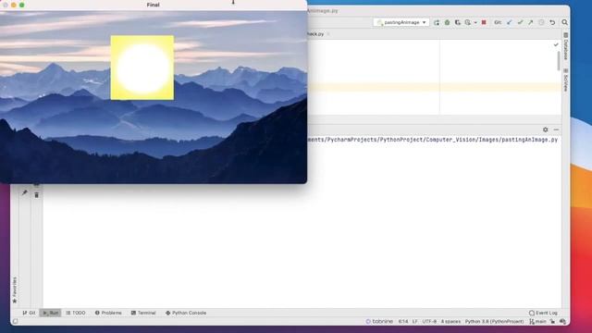Image resolution: width=592 pixels, height=333 pixels.
Task: Select the Python 3.8 interpreter widget
Action: click(x=494, y=321)
